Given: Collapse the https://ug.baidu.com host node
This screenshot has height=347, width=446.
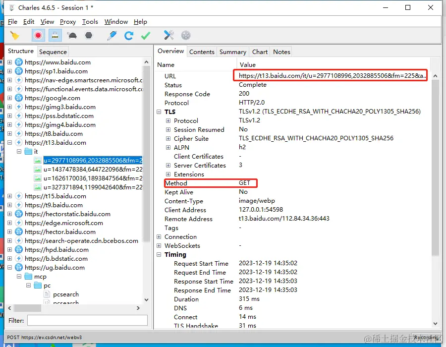Looking at the screenshot, I should coord(10,267).
